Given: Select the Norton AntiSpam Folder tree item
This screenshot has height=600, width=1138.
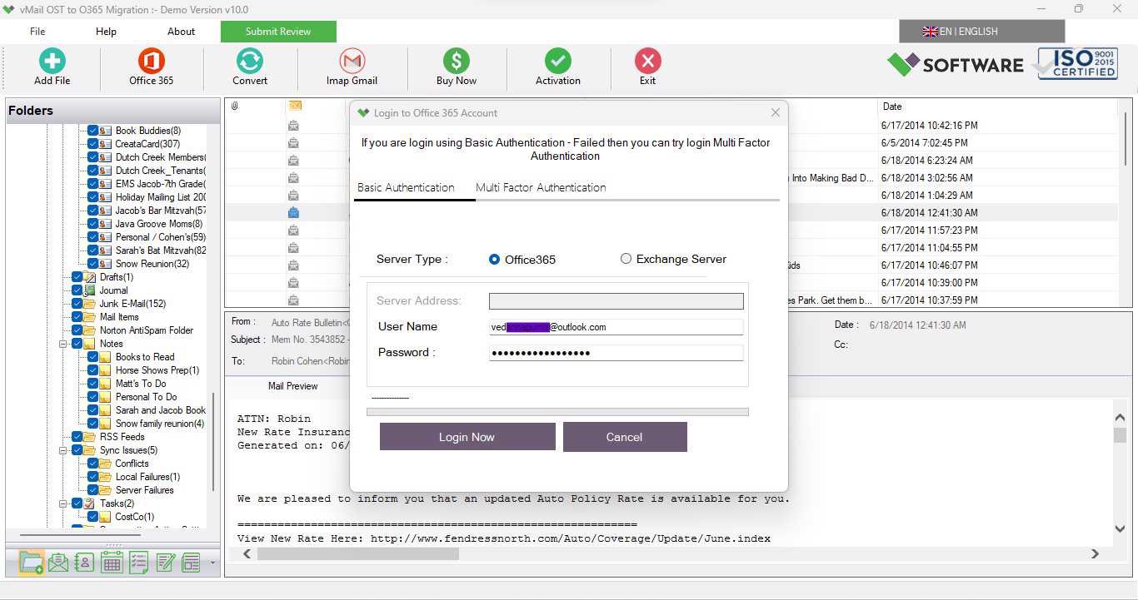Looking at the screenshot, I should click(x=146, y=330).
